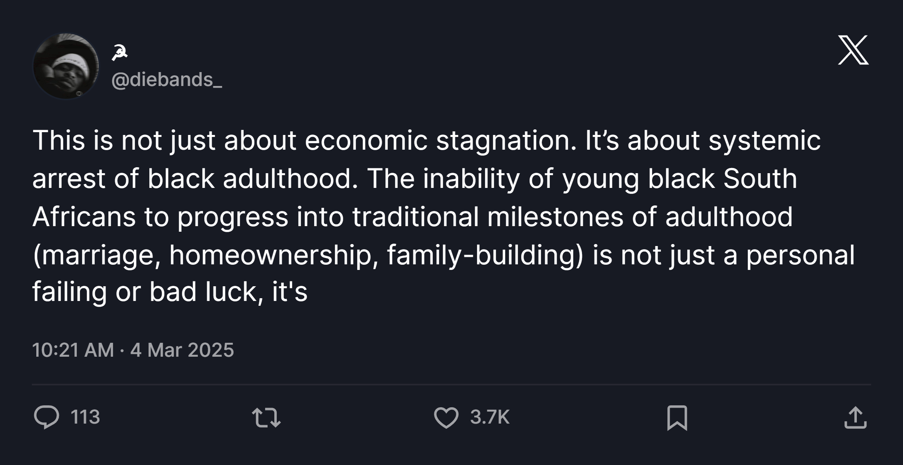Like the tweet with the heart icon
Screen dimensions: 903x465
click(446, 418)
